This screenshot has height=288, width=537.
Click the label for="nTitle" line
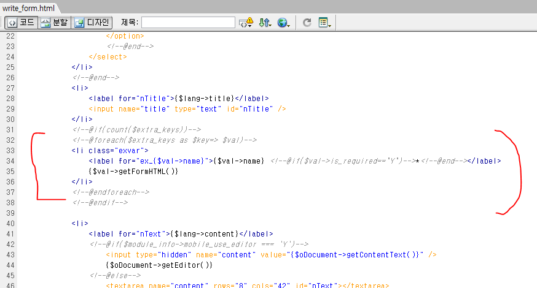click(178, 99)
